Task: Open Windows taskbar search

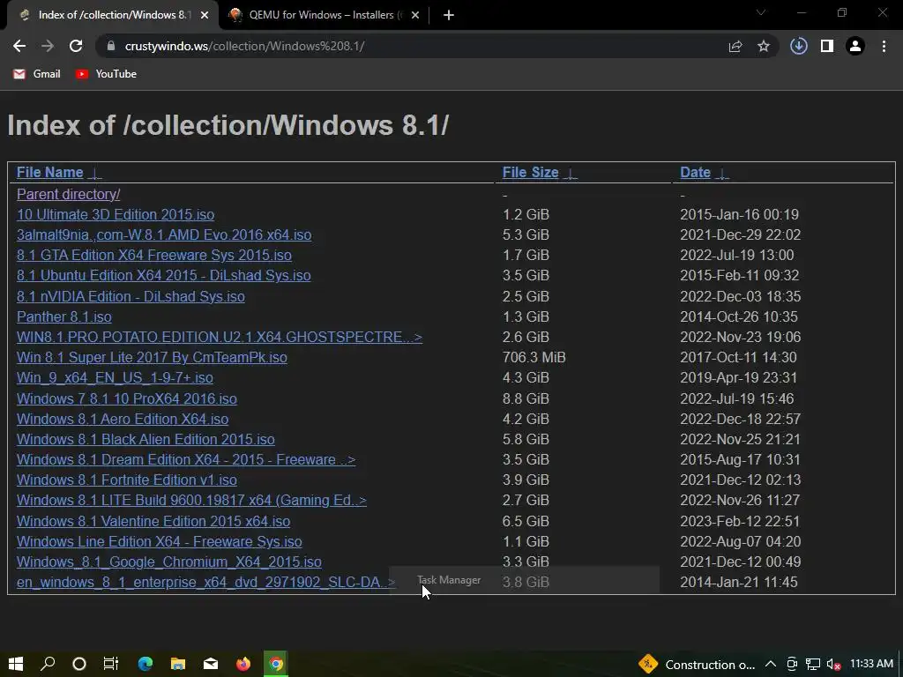Action: [48, 664]
